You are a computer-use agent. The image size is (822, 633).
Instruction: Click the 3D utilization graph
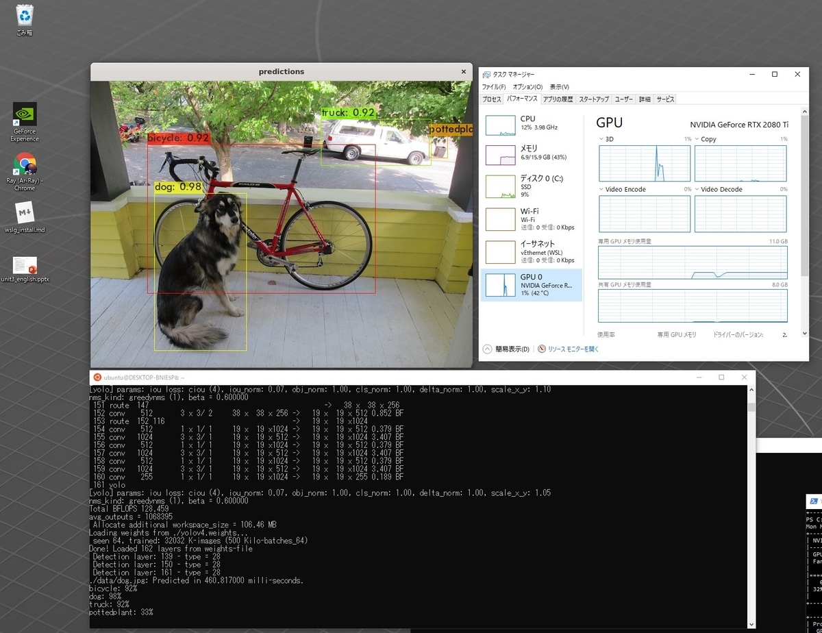point(645,163)
